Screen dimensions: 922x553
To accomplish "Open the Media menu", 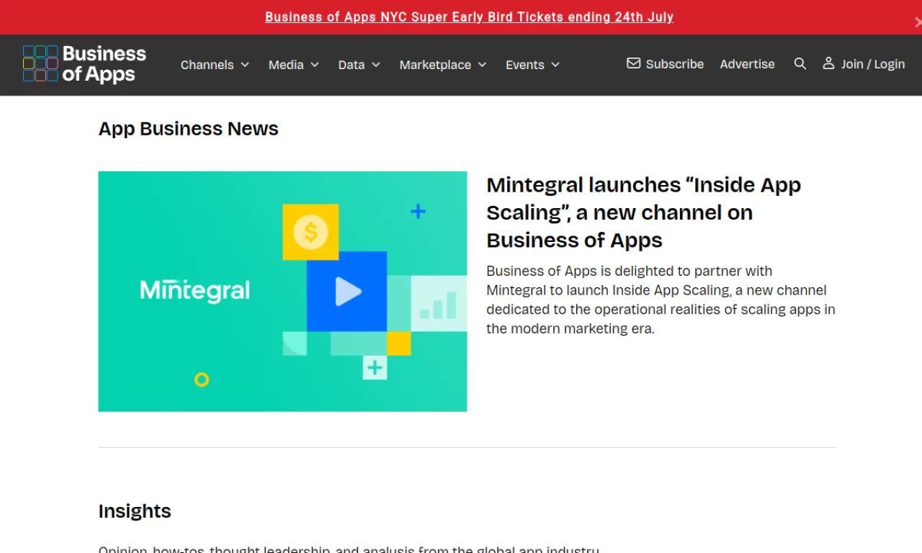I will pyautogui.click(x=294, y=65).
